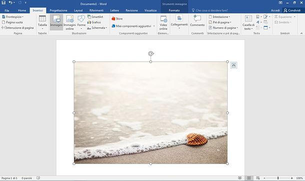This screenshot has height=181, width=305.
Task: Switch to the Revisione tab
Action: 131,10
